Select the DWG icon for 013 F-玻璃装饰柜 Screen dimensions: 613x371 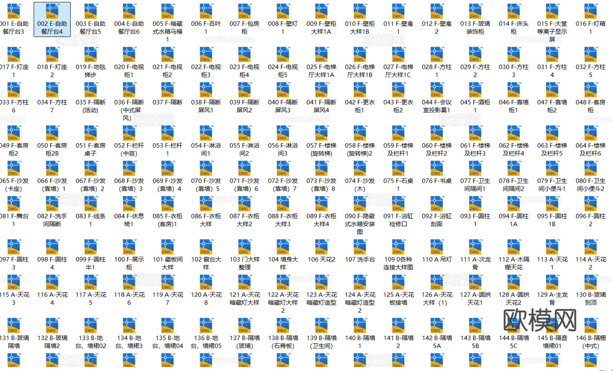[475, 11]
